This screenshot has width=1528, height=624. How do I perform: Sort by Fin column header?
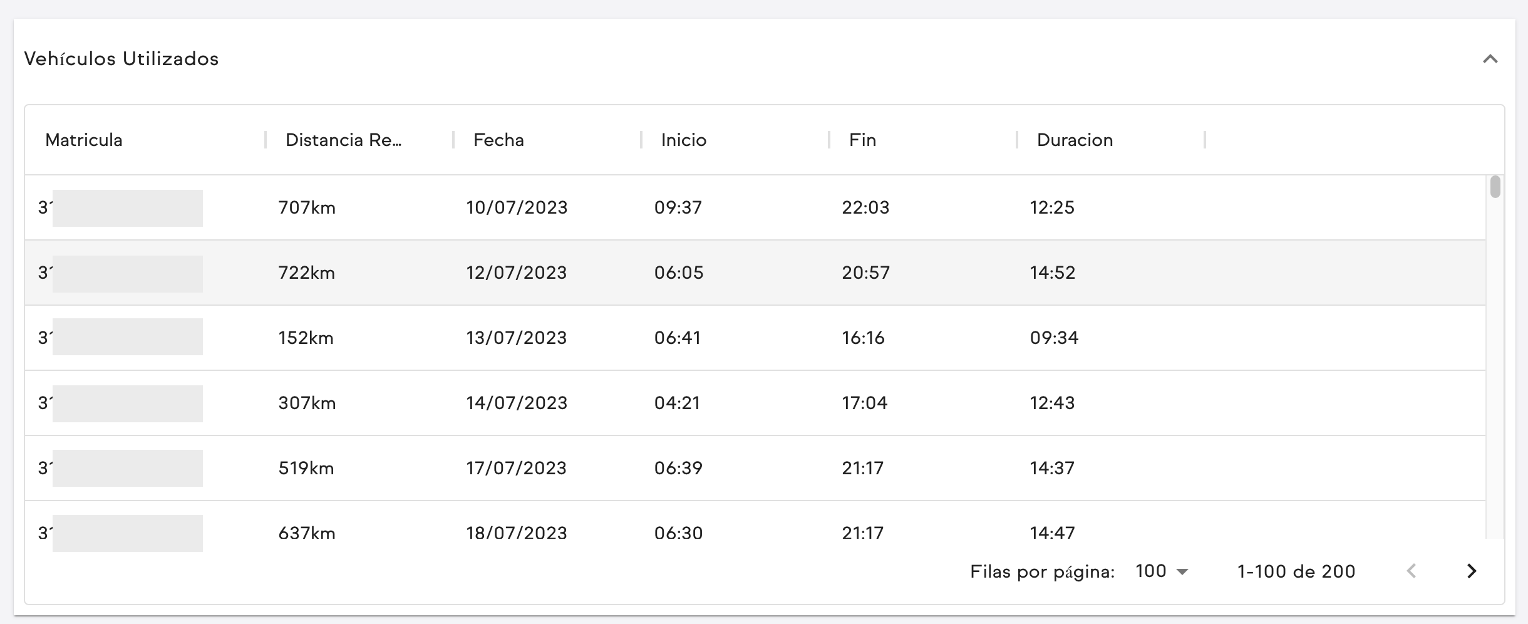pyautogui.click(x=862, y=140)
